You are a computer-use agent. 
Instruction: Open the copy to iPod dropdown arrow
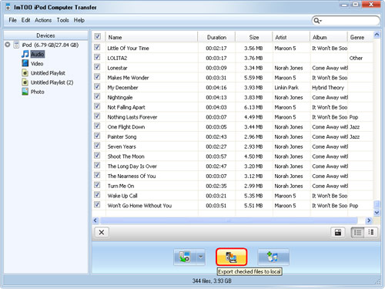pos(201,257)
